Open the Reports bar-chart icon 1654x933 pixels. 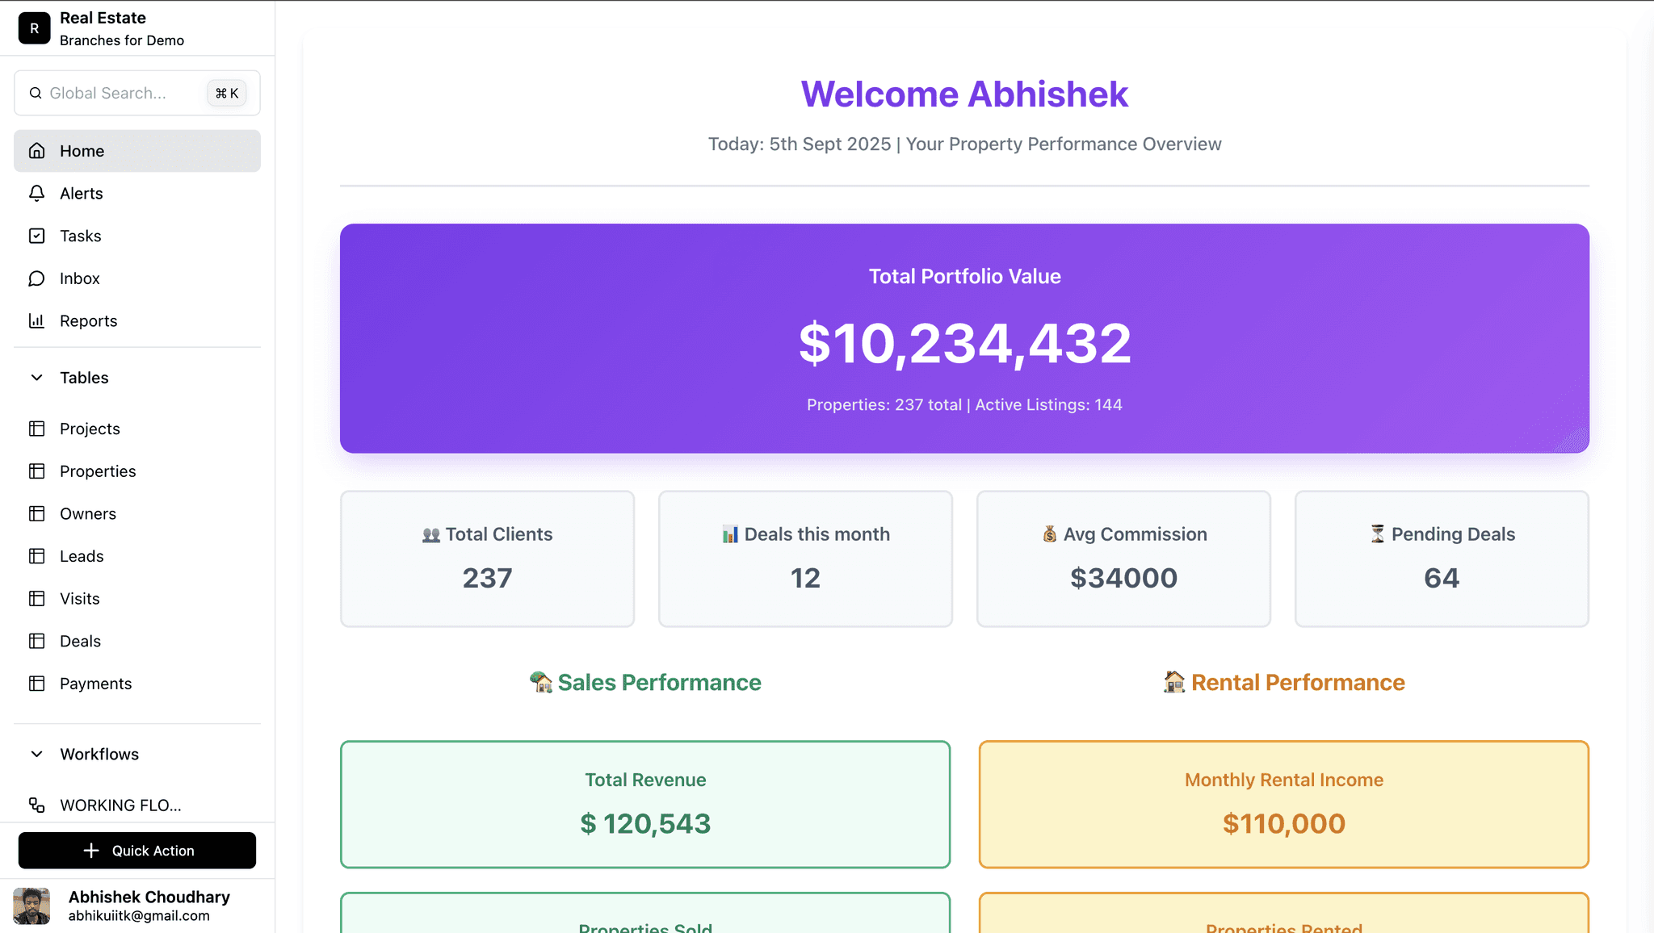[36, 320]
